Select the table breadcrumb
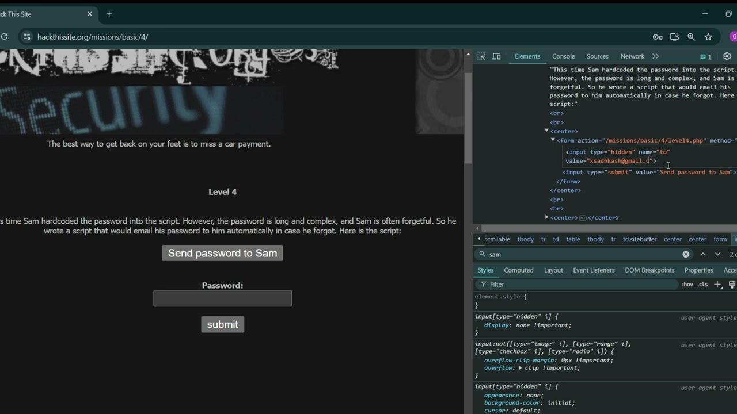Viewport: 737px width, 414px height. [x=573, y=239]
